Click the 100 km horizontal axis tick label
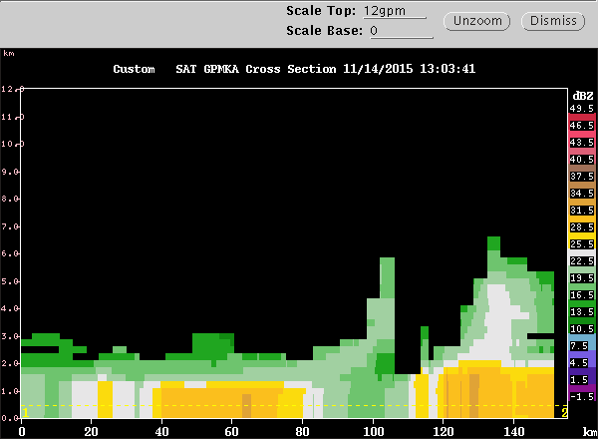Image resolution: width=598 pixels, height=439 pixels. coord(374,430)
